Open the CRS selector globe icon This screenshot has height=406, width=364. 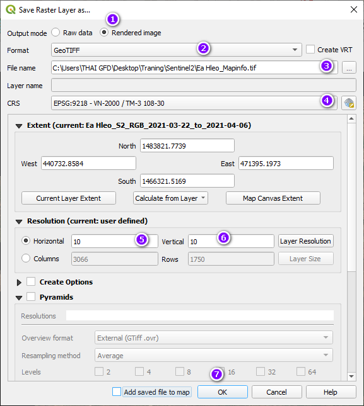pos(349,103)
